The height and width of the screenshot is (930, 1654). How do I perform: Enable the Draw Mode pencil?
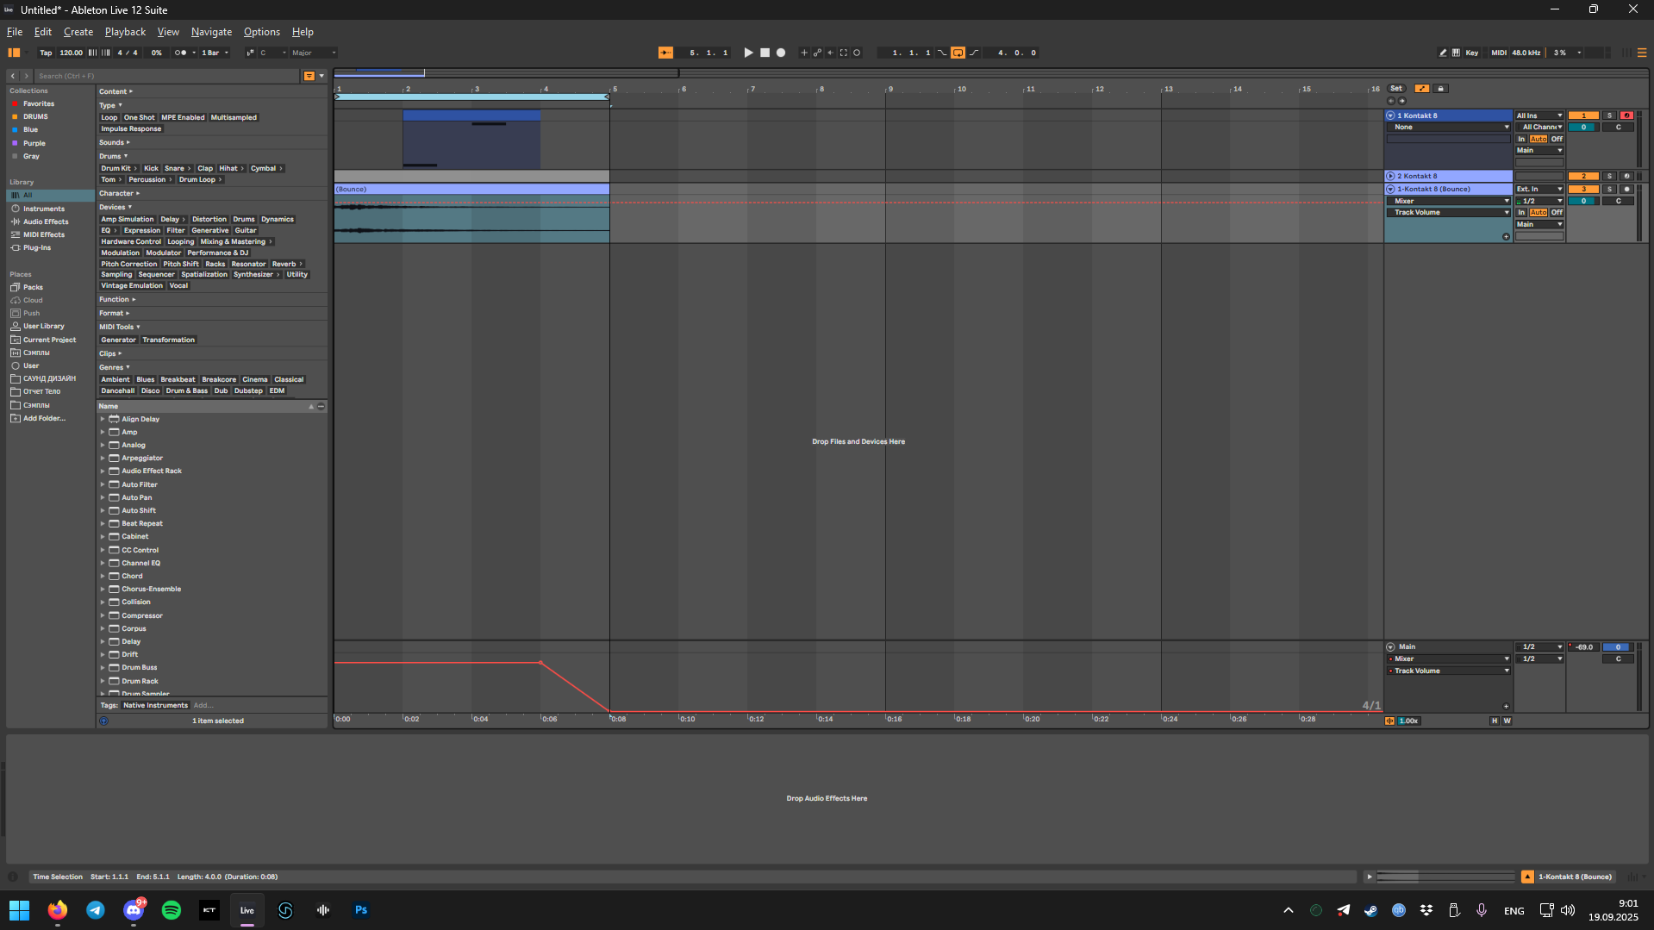(x=1442, y=53)
